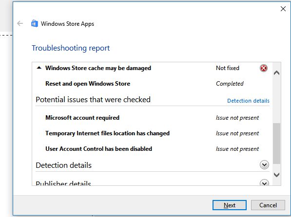Viewport: 291px width, 217px height.
Task: Click the scrollbar up arrow
Action: click(276, 73)
